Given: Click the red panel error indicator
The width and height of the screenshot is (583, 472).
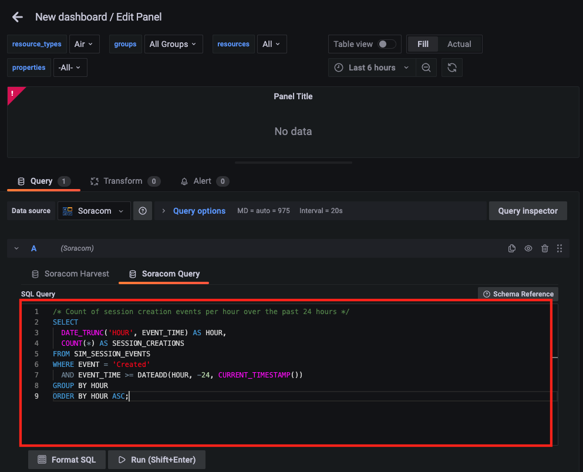Looking at the screenshot, I should [13, 93].
